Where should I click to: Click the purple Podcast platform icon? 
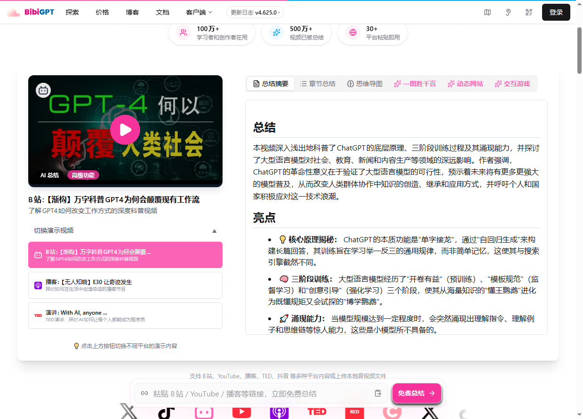click(279, 412)
